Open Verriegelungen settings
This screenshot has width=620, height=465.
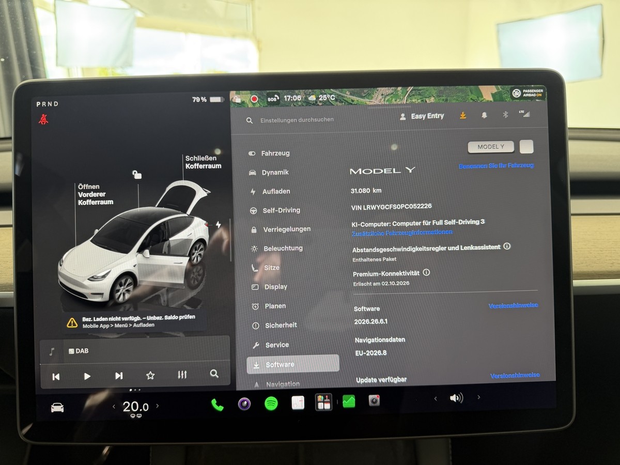(x=281, y=229)
